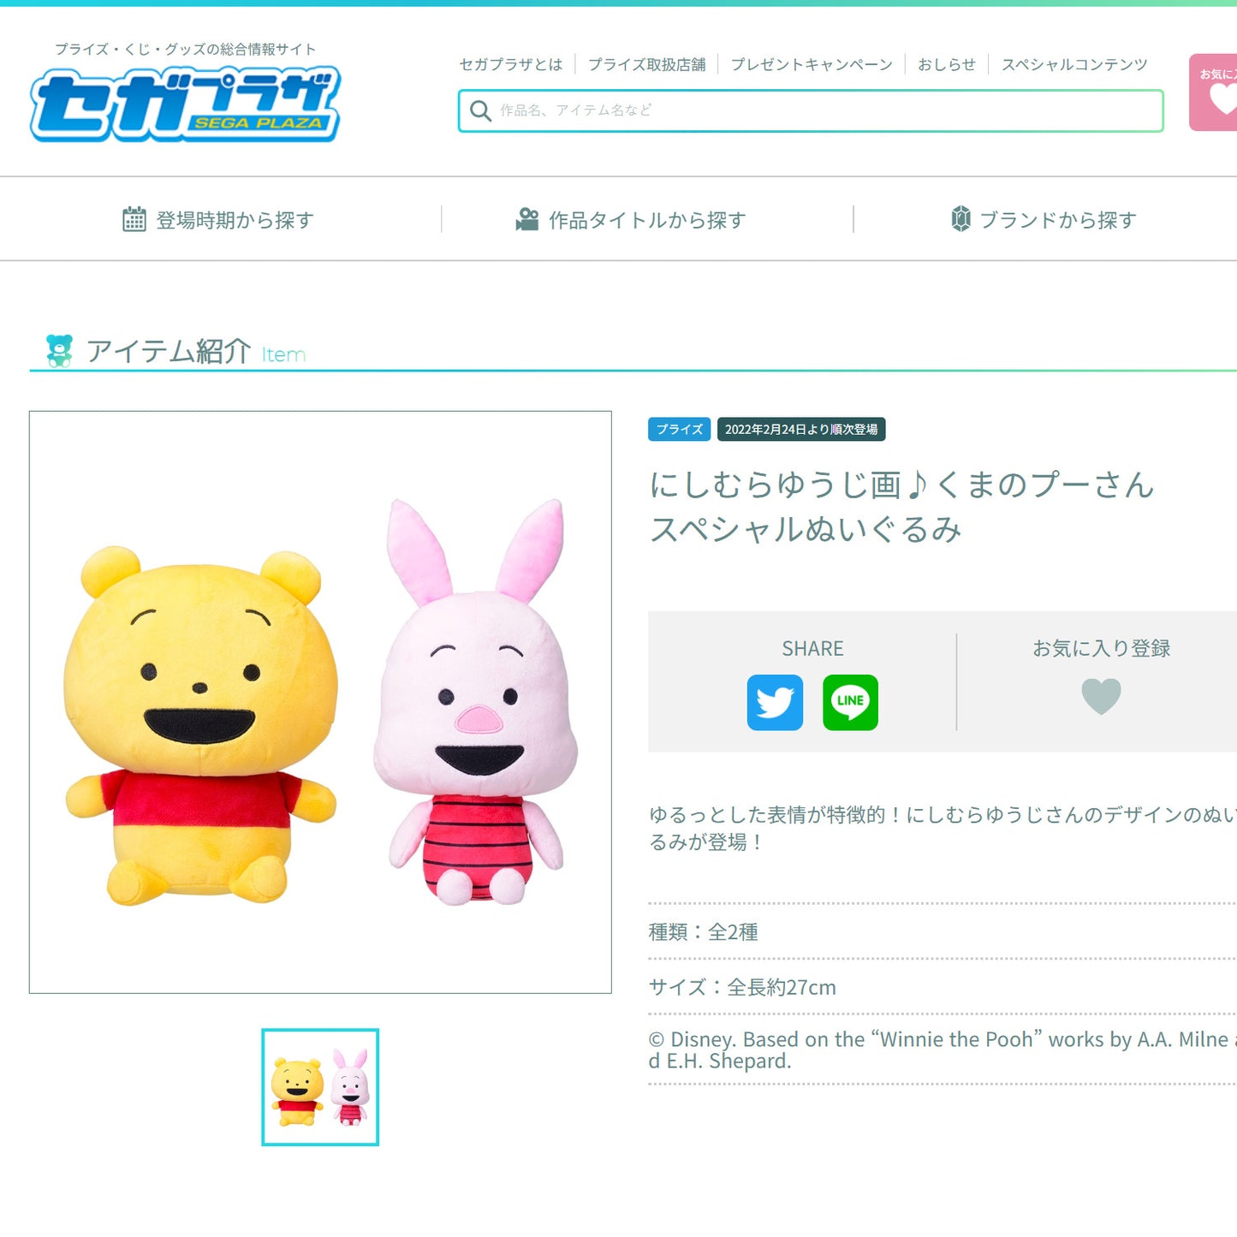This screenshot has width=1237, height=1237.
Task: Click the blue プライズ category tag
Action: pos(679,430)
